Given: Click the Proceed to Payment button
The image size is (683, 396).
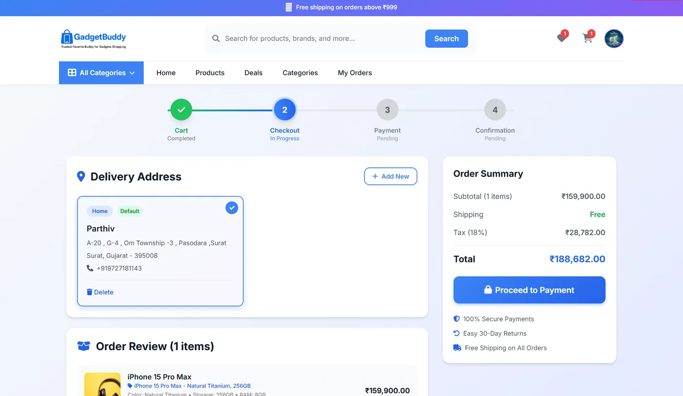Looking at the screenshot, I should click(529, 290).
